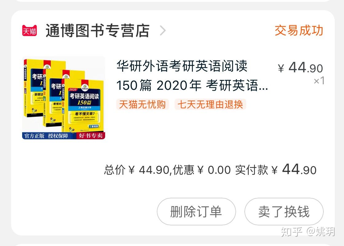This screenshot has width=344, height=246.
Task: Tap the 实付款 ¥44.90 total line
Action: click(276, 170)
